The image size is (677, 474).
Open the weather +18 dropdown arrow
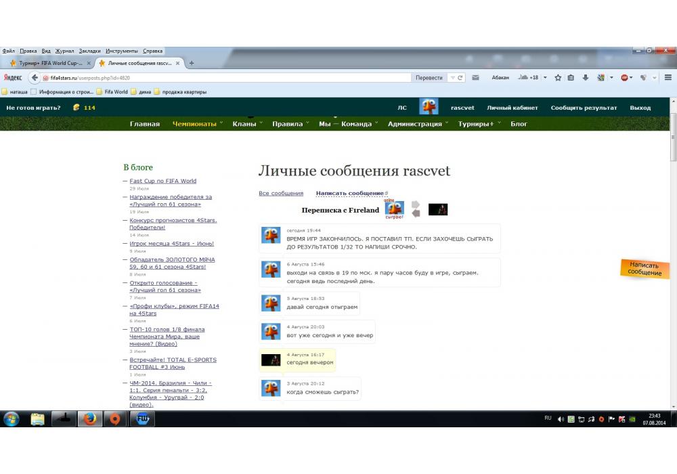click(x=545, y=78)
